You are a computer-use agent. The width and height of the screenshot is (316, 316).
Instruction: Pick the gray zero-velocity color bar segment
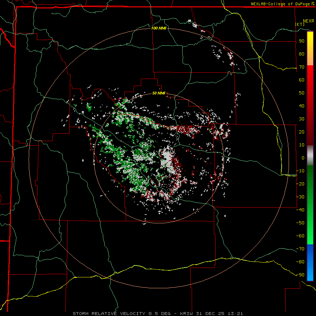(310, 156)
